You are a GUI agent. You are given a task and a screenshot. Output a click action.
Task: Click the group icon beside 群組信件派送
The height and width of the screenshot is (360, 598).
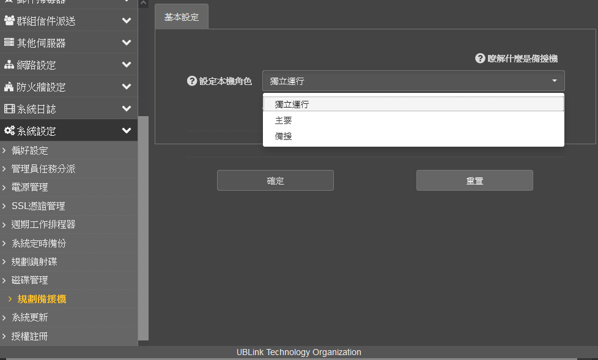coord(9,21)
